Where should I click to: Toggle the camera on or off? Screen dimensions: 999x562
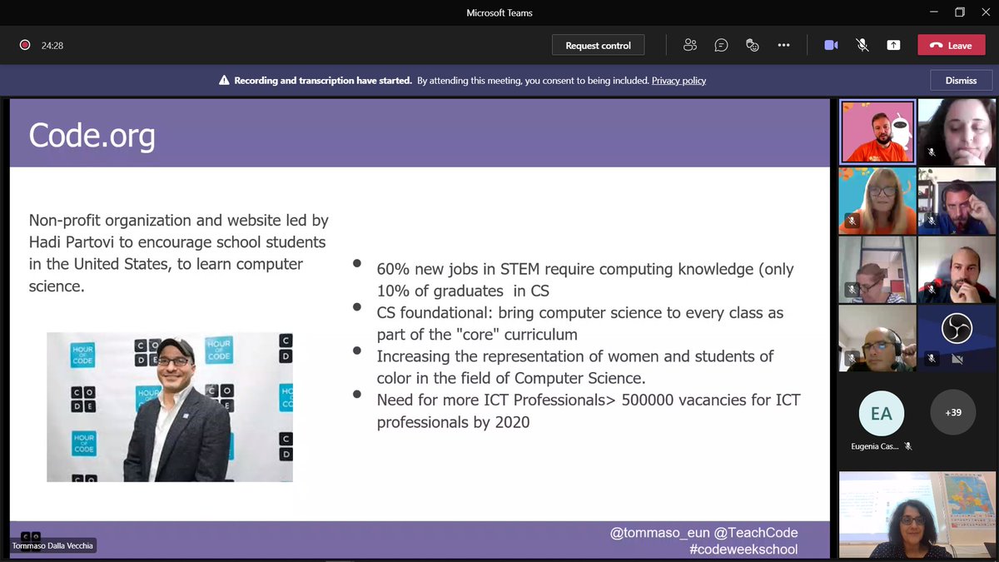[831, 45]
